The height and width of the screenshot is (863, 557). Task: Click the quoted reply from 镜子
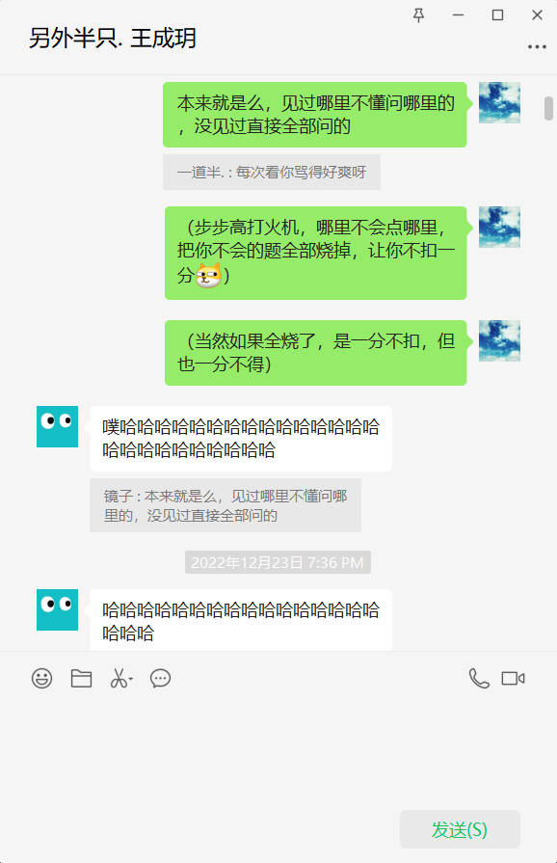(x=225, y=505)
